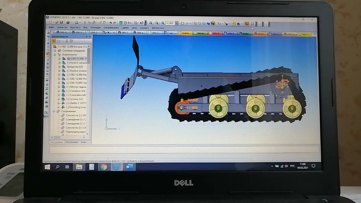Switch to the Исполнения bottom tab
This screenshot has width=361, height=203.
click(x=72, y=142)
